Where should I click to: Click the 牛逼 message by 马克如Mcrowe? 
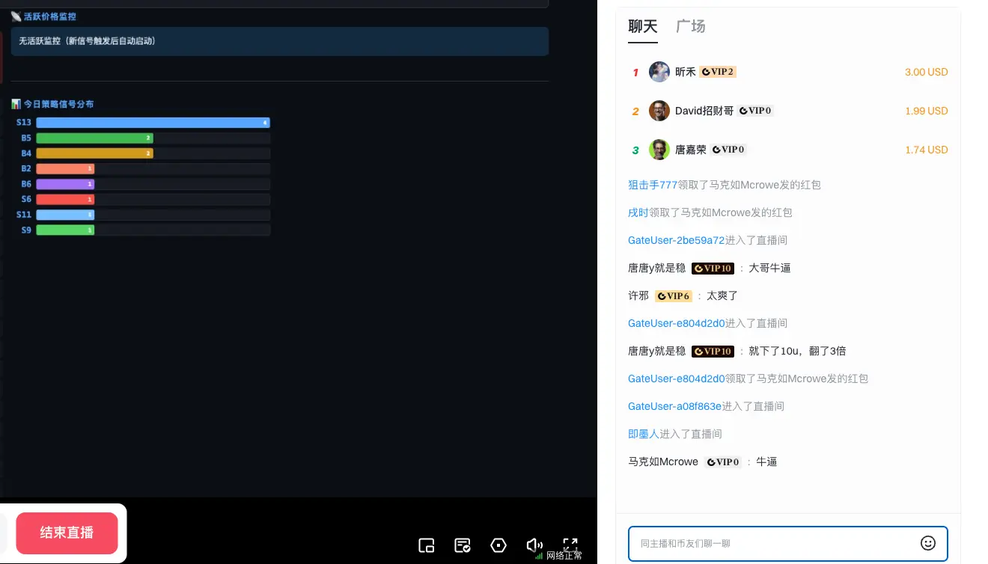[x=766, y=462]
